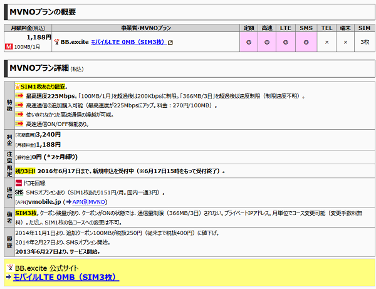The image size is (376, 289).
Task: Click the 履歴 row label
Action: 9,242
